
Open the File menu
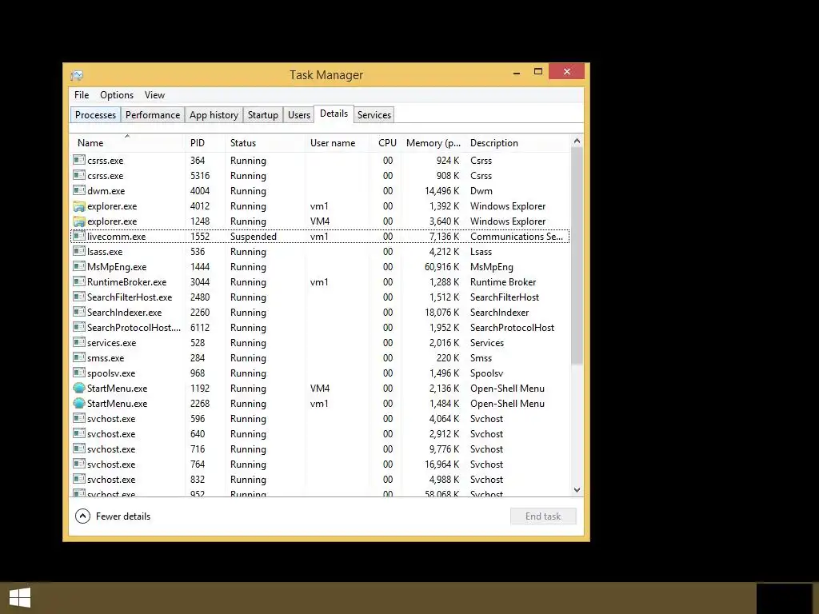[82, 95]
